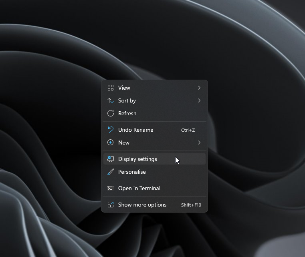Expand the Sort by submenu chevron

(199, 100)
